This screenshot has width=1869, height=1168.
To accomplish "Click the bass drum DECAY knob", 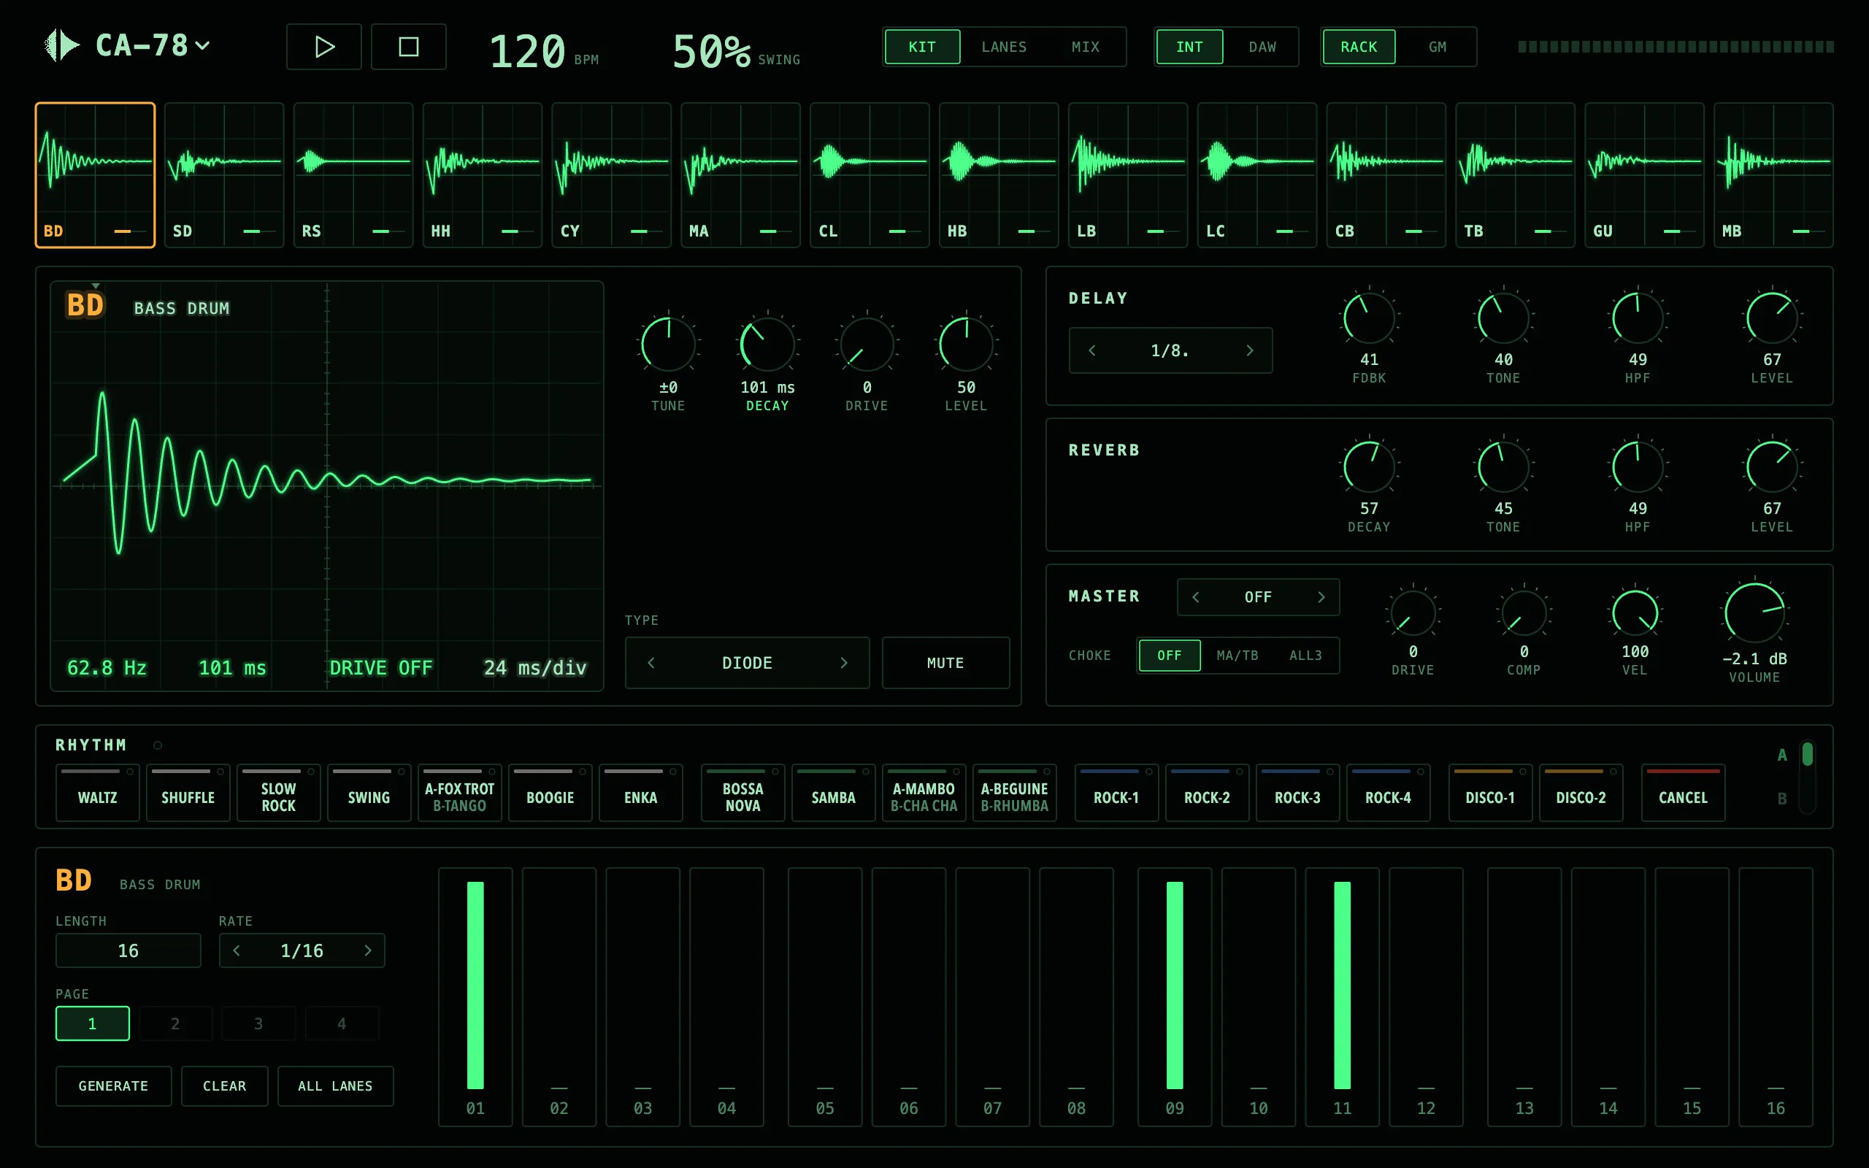I will tap(768, 345).
